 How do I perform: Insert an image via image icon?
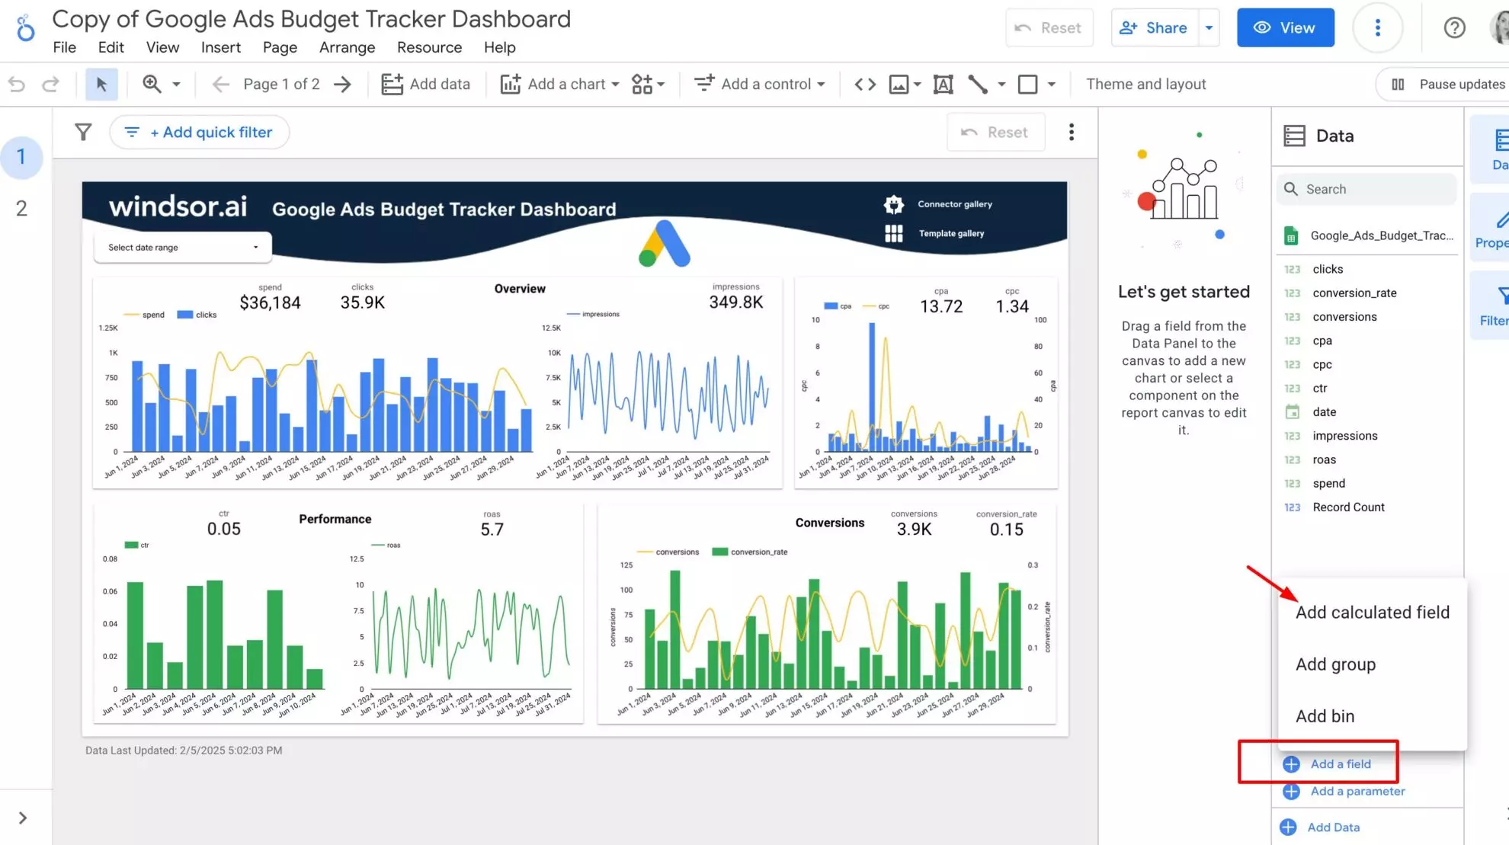tap(899, 85)
